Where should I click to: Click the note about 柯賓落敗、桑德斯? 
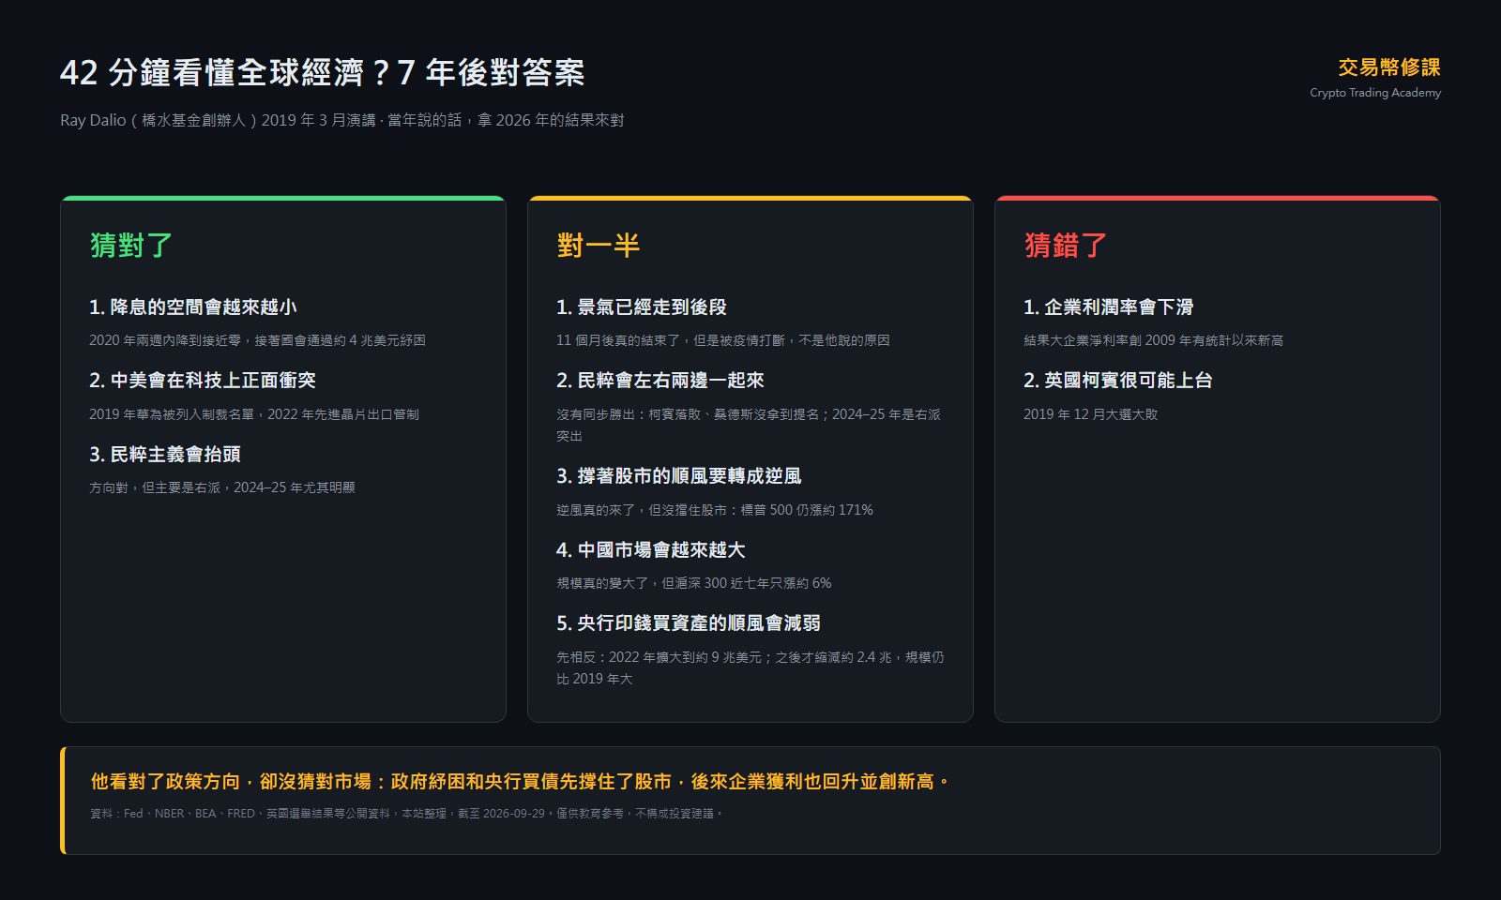point(750,425)
